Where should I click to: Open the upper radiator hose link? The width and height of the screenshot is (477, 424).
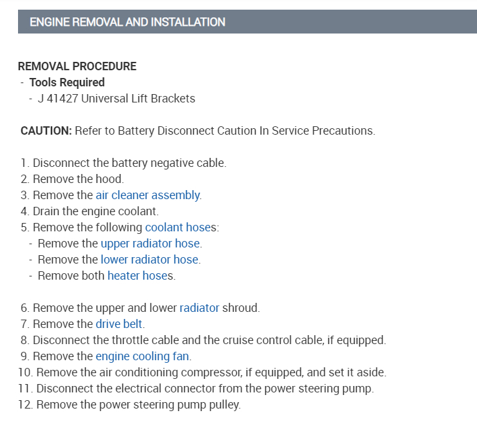point(150,244)
